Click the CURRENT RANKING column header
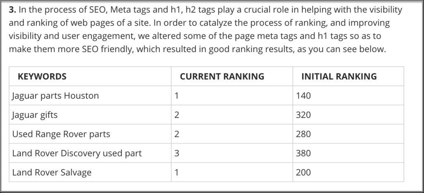The width and height of the screenshot is (424, 193). pos(222,76)
